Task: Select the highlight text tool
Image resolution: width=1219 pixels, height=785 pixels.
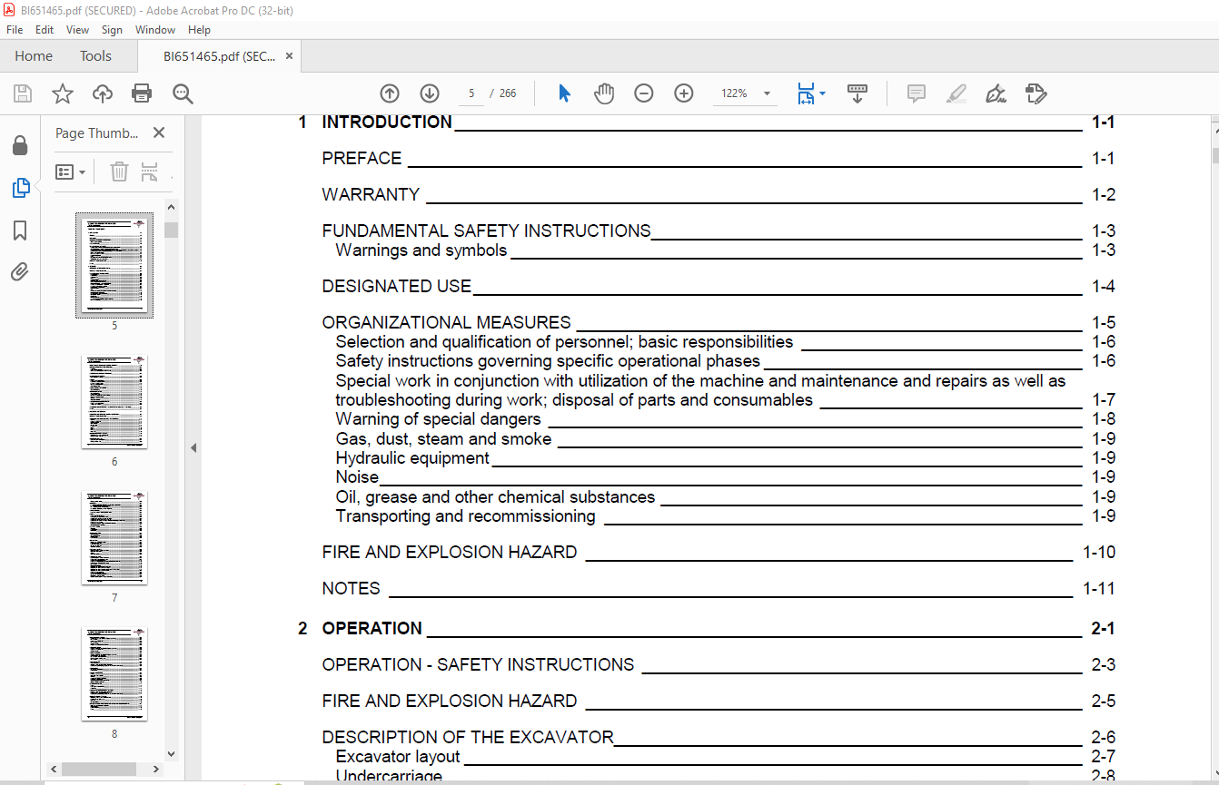Action: pos(956,93)
